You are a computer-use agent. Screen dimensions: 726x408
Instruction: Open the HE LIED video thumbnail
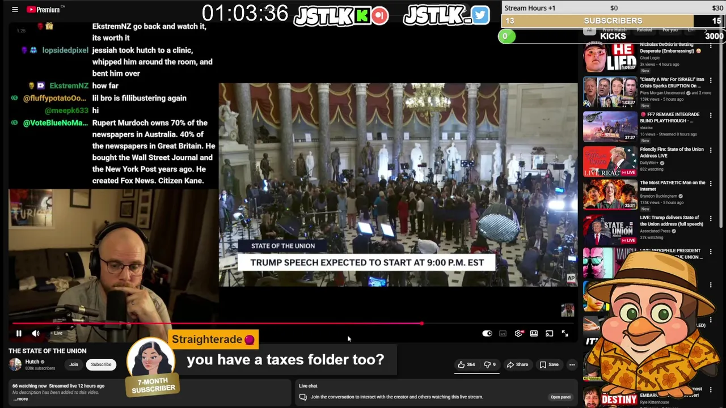610,57
